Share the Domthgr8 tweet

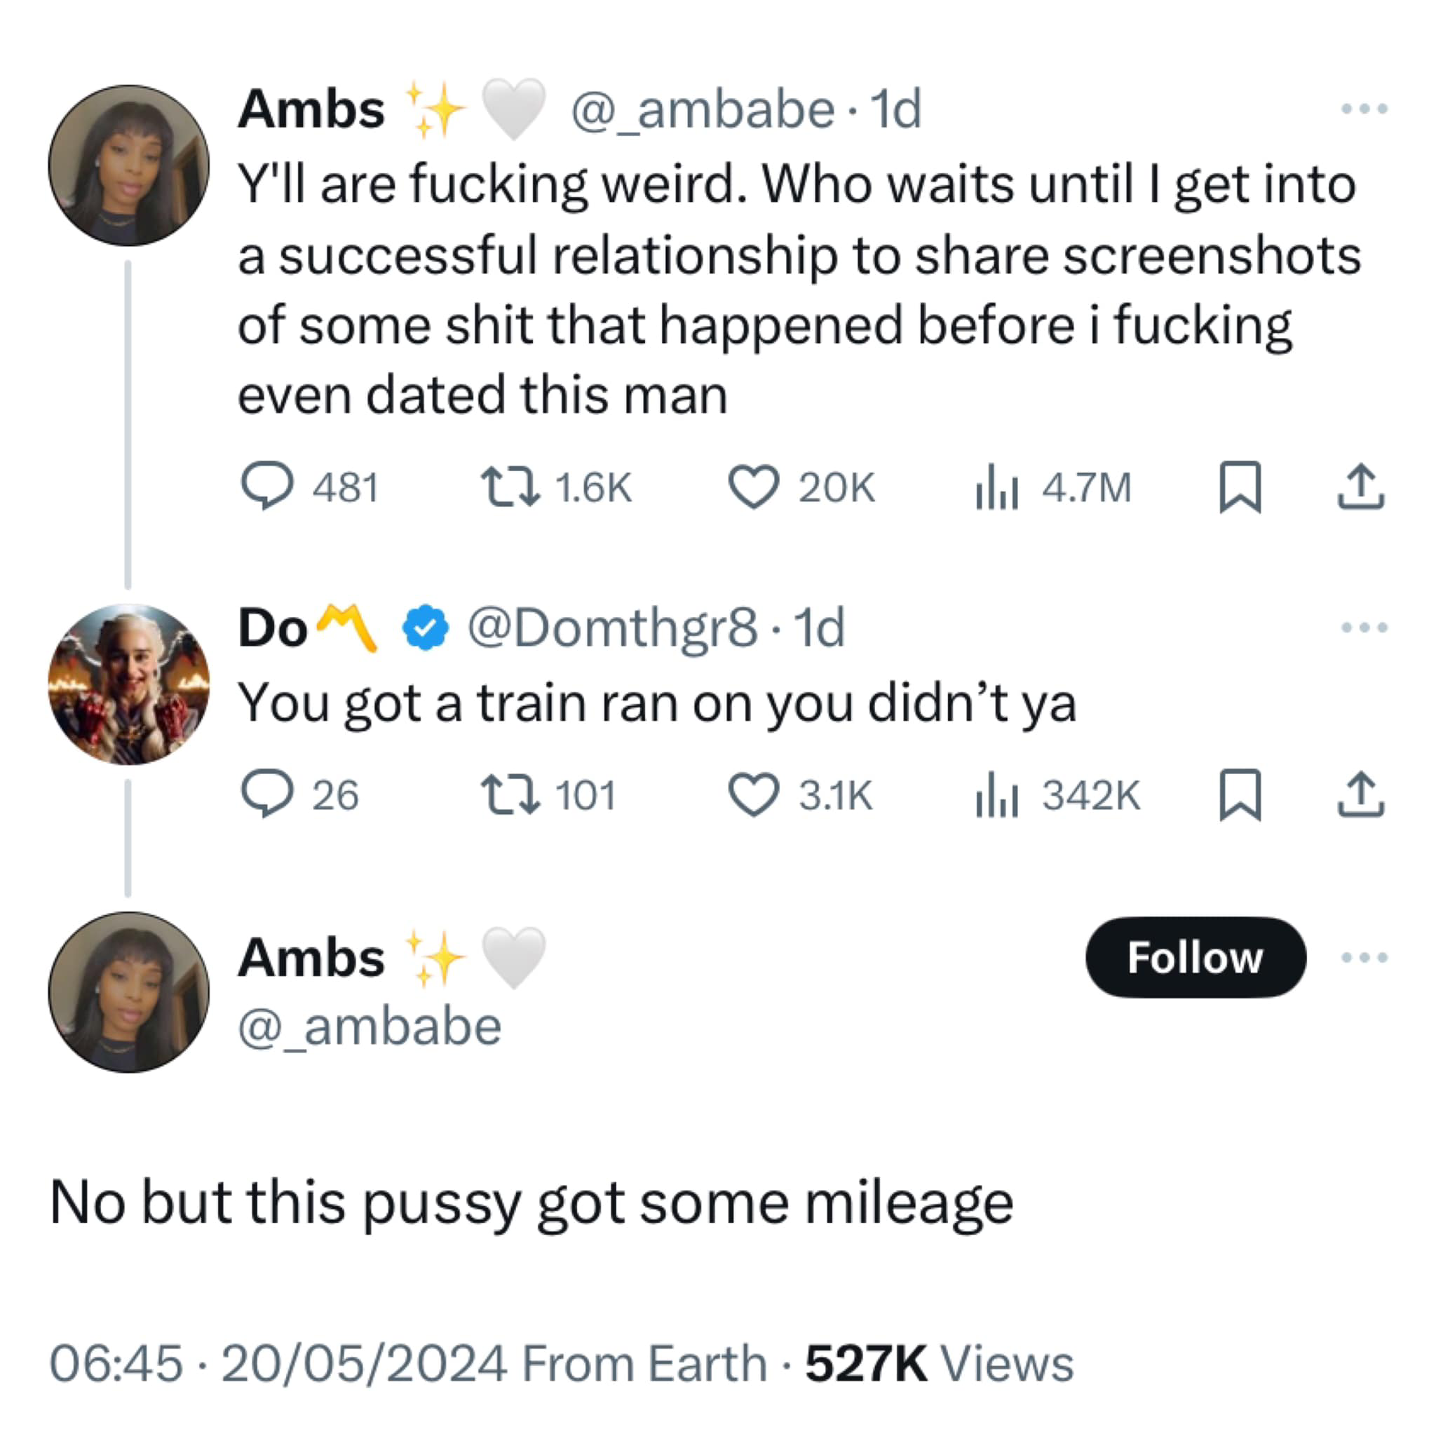(x=1360, y=794)
